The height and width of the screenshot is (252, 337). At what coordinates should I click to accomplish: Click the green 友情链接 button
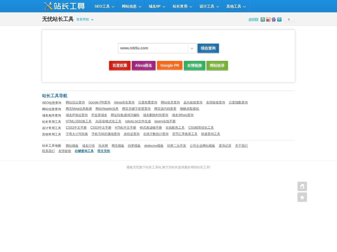pos(195,66)
